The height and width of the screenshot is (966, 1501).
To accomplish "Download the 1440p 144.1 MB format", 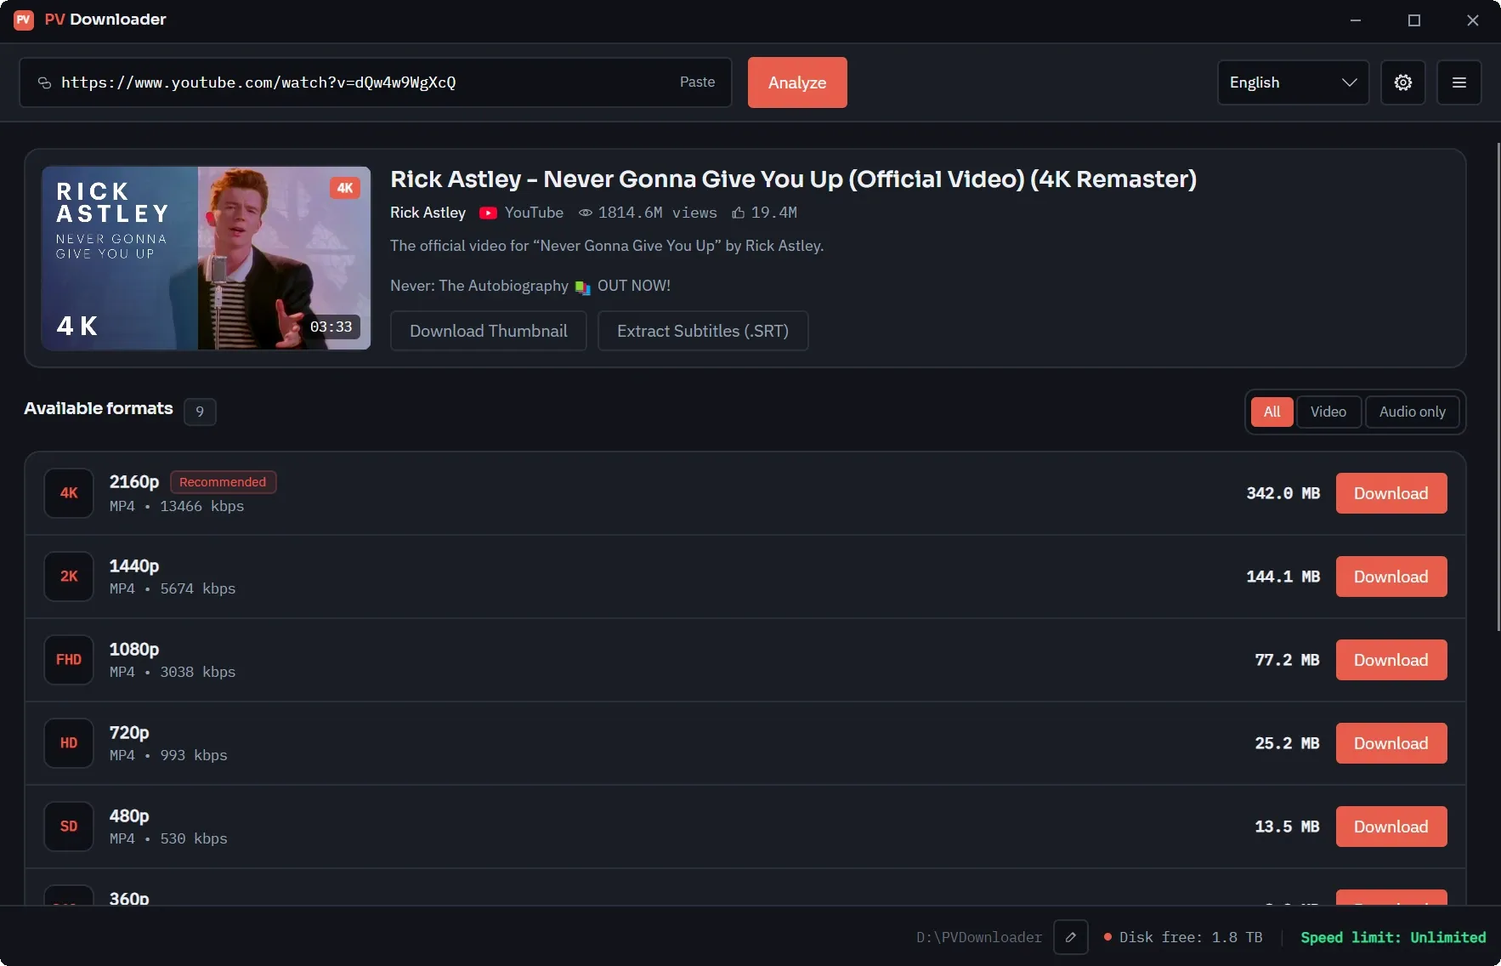I will point(1391,577).
